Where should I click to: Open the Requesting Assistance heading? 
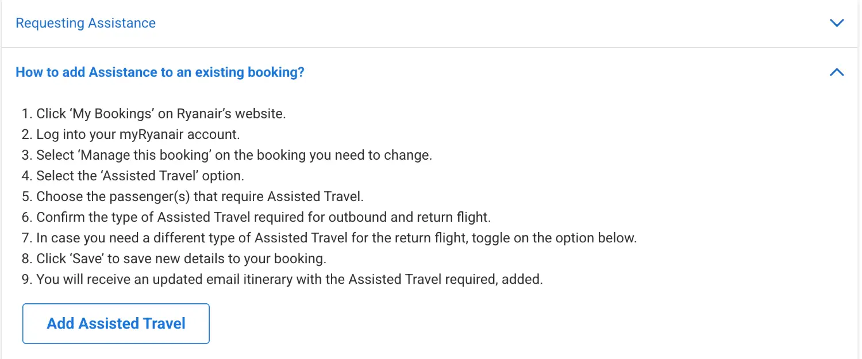[x=86, y=23]
